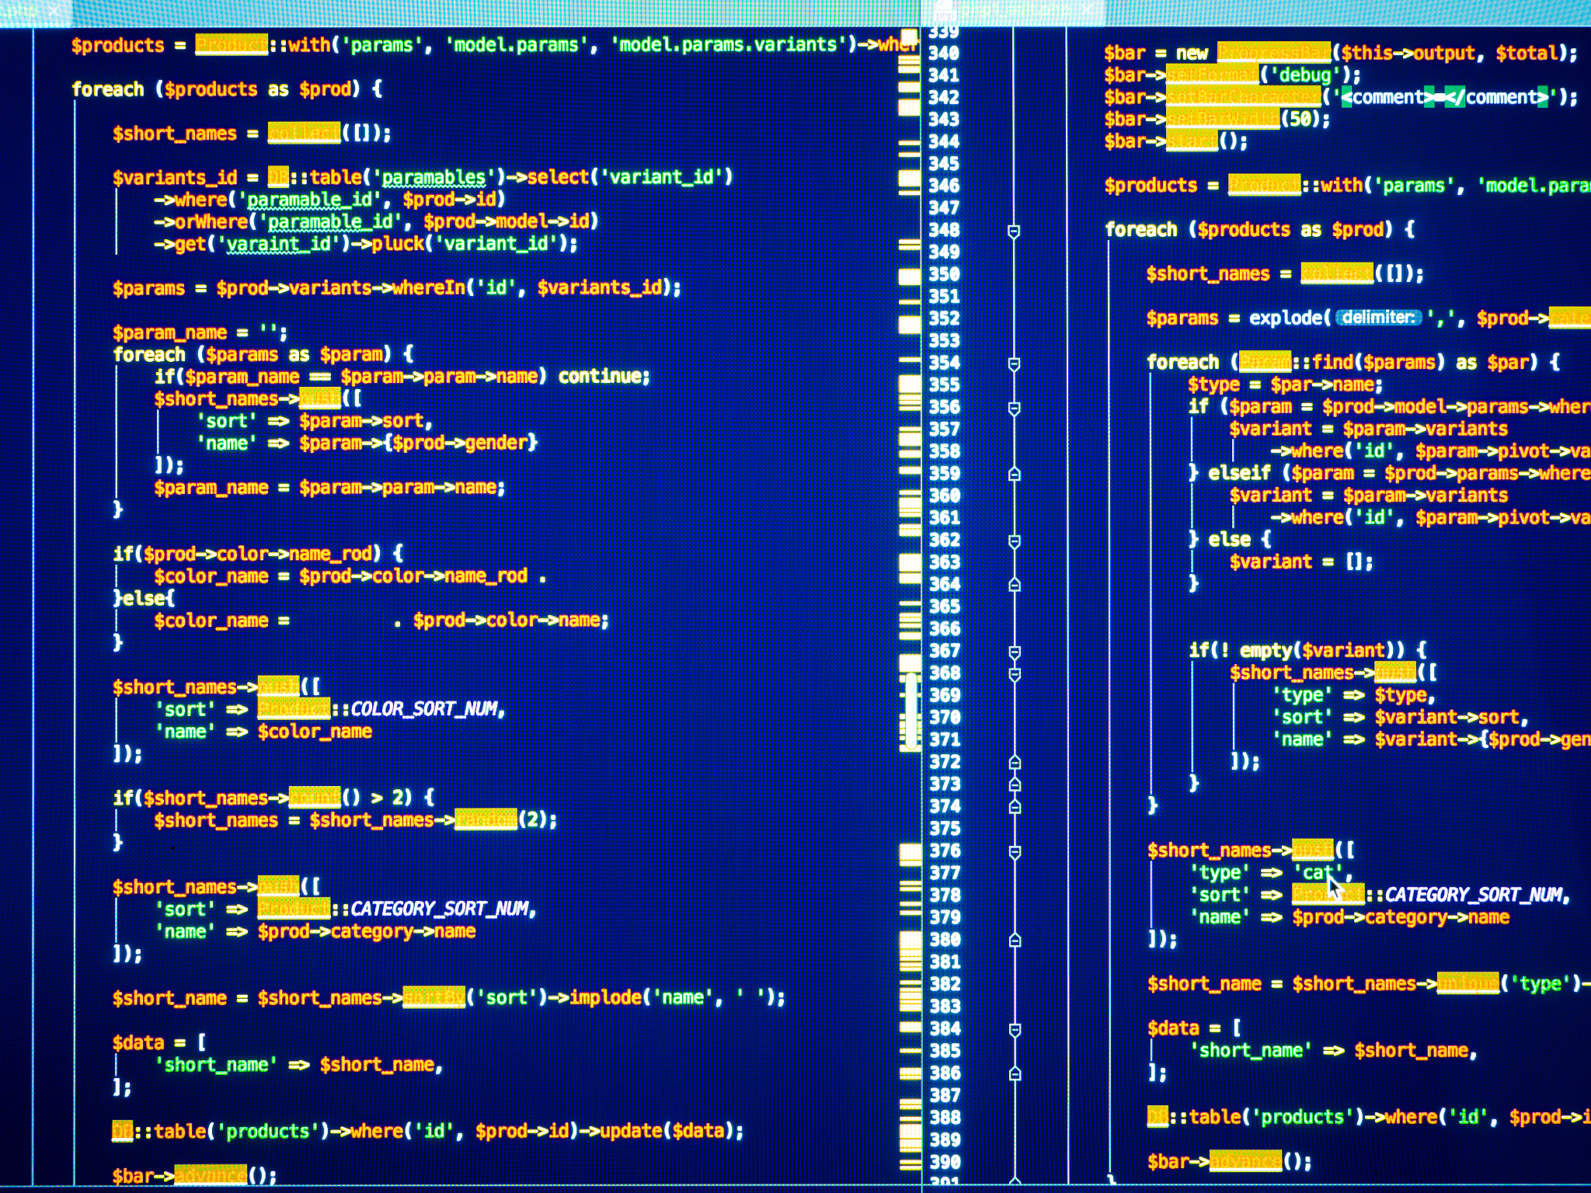This screenshot has width=1591, height=1193.
Task: Collapse the foreach fold marker at line 354
Action: pos(1014,363)
